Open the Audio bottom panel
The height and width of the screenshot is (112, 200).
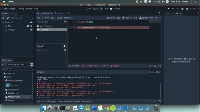point(77,101)
